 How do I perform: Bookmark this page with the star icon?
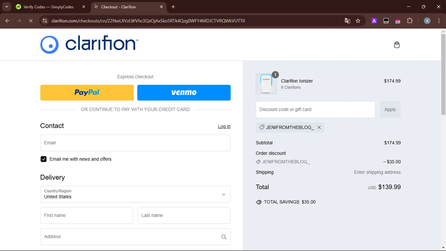(x=358, y=21)
